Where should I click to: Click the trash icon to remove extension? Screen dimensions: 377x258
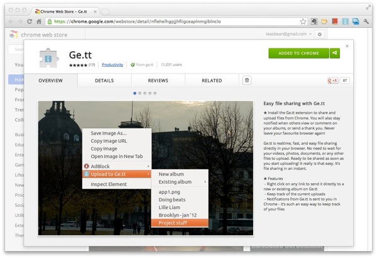247,81
